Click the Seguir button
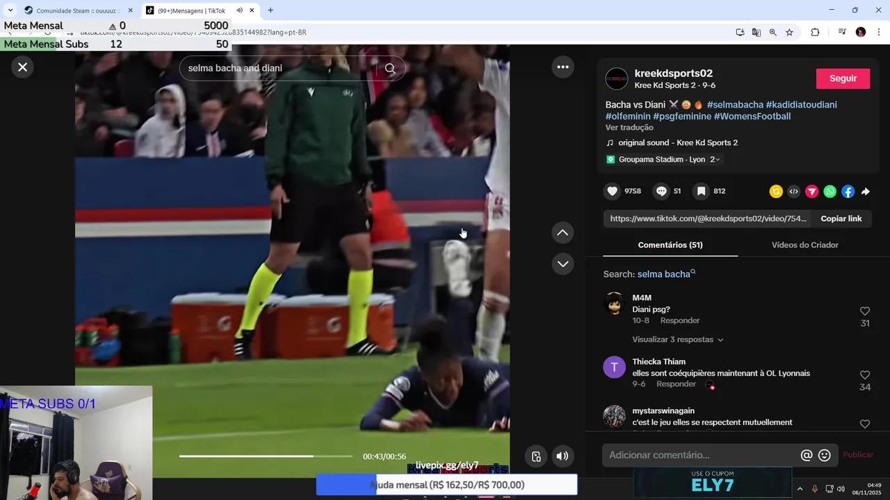Screen dimensions: 890x500 (x=843, y=78)
